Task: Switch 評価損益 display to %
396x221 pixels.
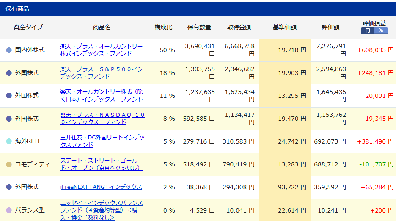Action: tap(381, 30)
